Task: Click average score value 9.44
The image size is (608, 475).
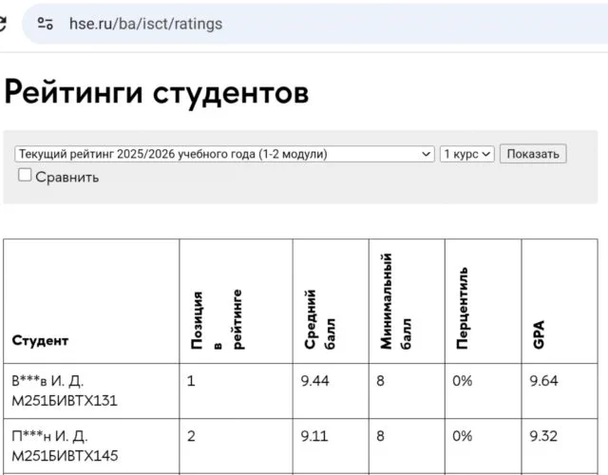Action: [314, 381]
